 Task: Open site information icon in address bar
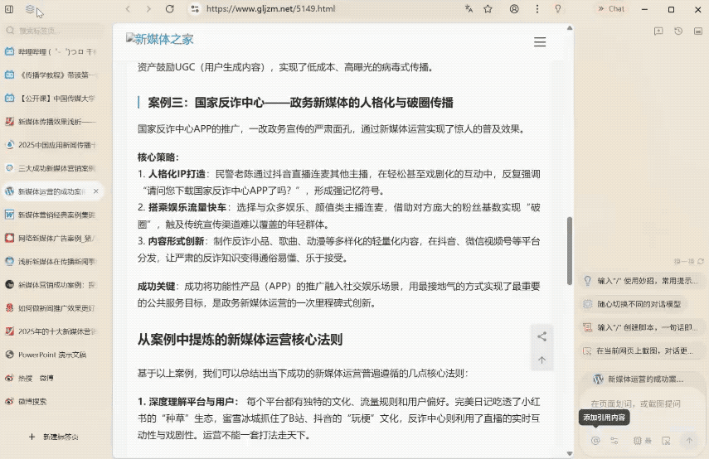pos(195,9)
